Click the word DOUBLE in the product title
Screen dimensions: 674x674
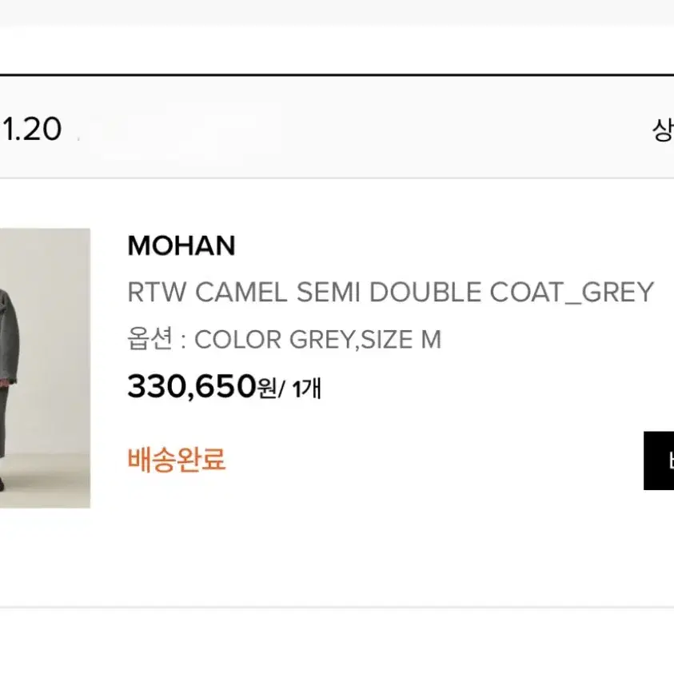pyautogui.click(x=425, y=293)
